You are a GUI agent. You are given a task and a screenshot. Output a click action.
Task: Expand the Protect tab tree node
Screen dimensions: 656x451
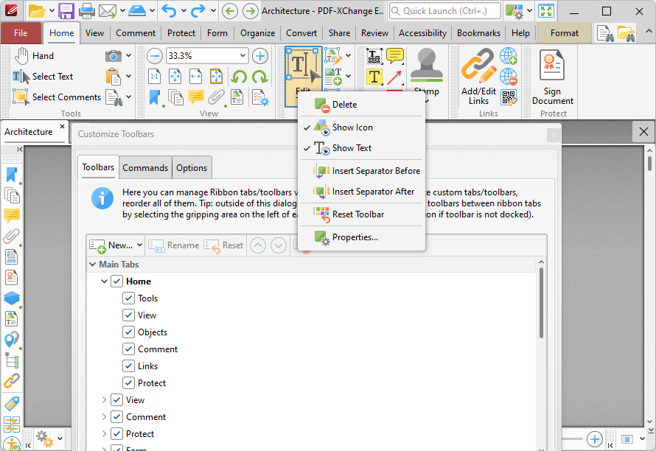[104, 434]
